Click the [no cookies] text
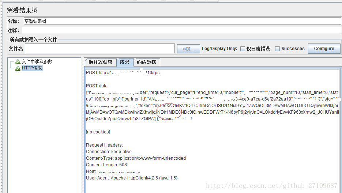 click(98, 132)
